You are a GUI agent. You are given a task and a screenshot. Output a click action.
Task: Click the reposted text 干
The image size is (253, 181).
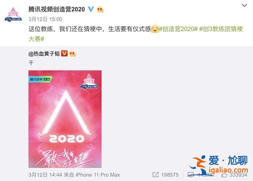tap(31, 63)
